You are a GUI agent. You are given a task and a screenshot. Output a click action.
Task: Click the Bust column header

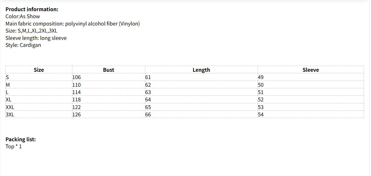pos(108,70)
